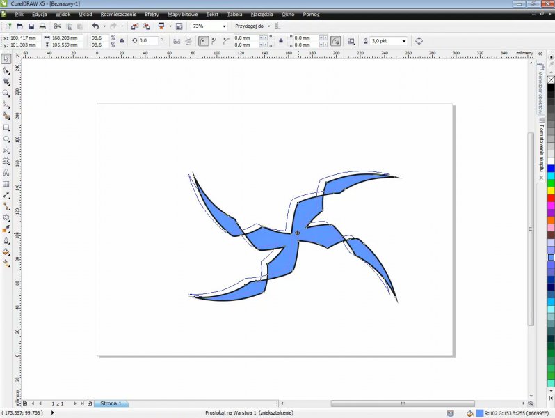Select the Ellipse tool

click(x=6, y=139)
